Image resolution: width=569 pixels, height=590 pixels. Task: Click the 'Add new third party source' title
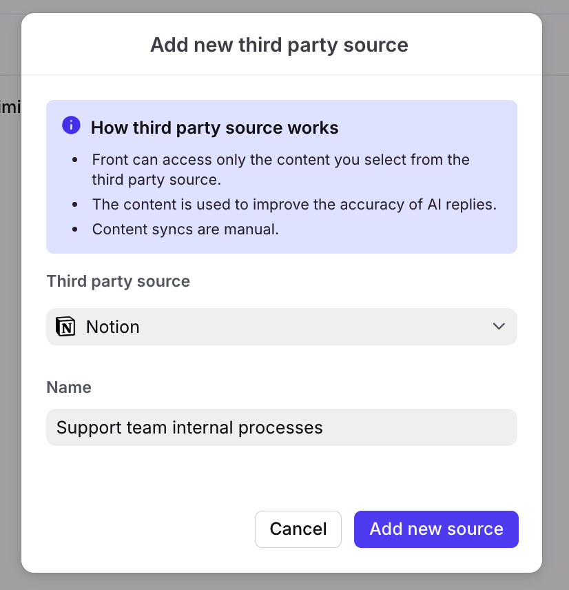279,45
